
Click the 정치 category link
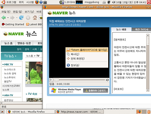point(19,49)
